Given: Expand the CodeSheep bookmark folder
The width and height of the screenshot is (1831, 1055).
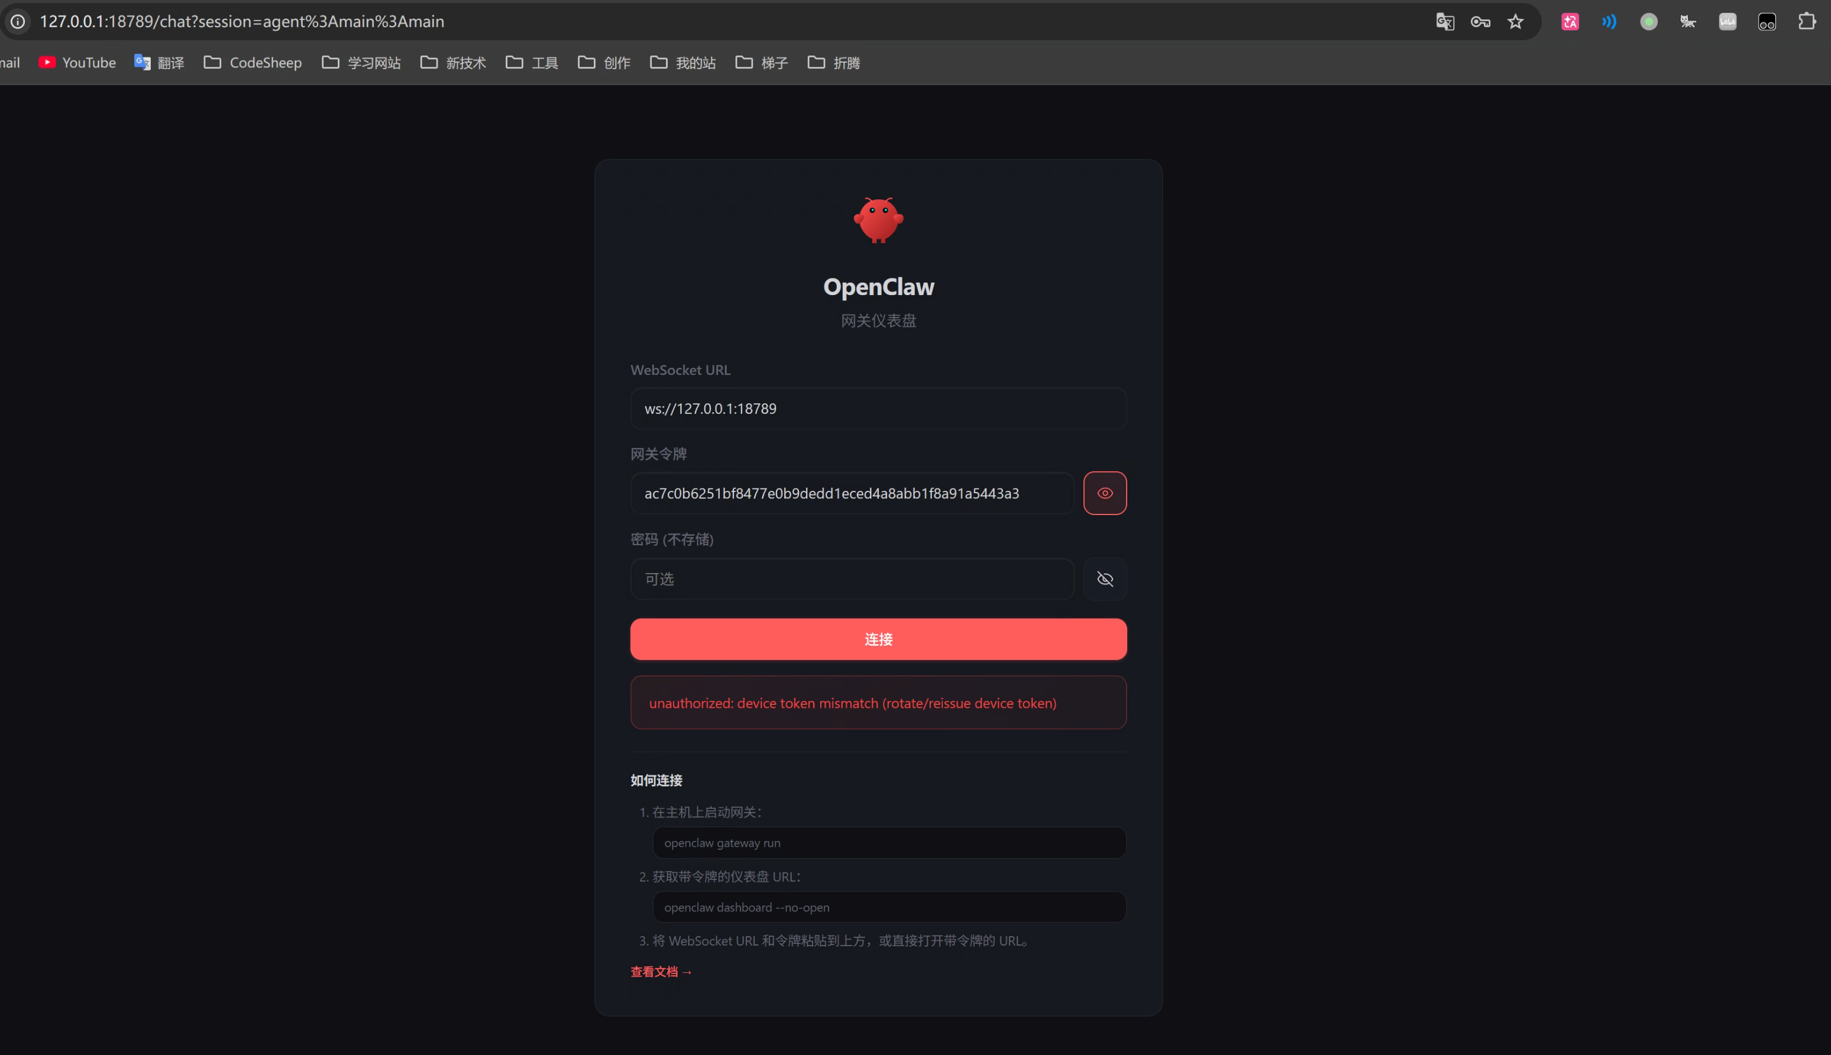Looking at the screenshot, I should [252, 63].
